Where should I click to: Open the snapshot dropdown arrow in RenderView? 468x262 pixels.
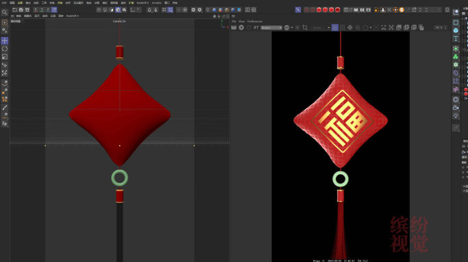[x=371, y=28]
